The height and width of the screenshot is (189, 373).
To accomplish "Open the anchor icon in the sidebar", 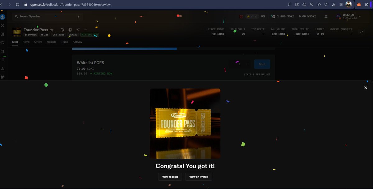I will (x=2, y=68).
